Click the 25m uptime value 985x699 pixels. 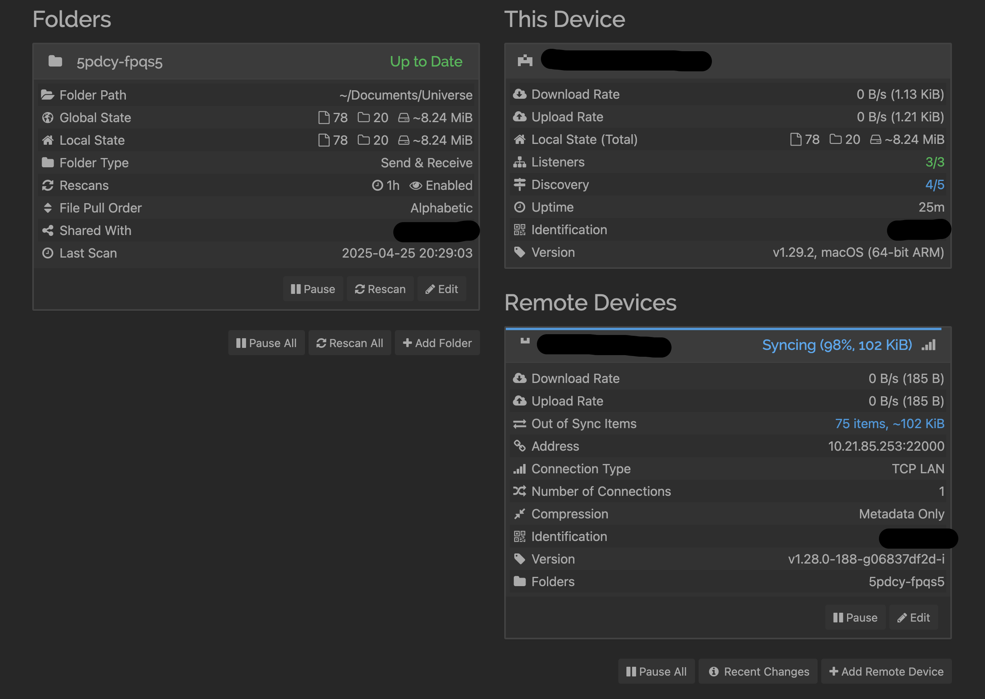pyautogui.click(x=931, y=207)
